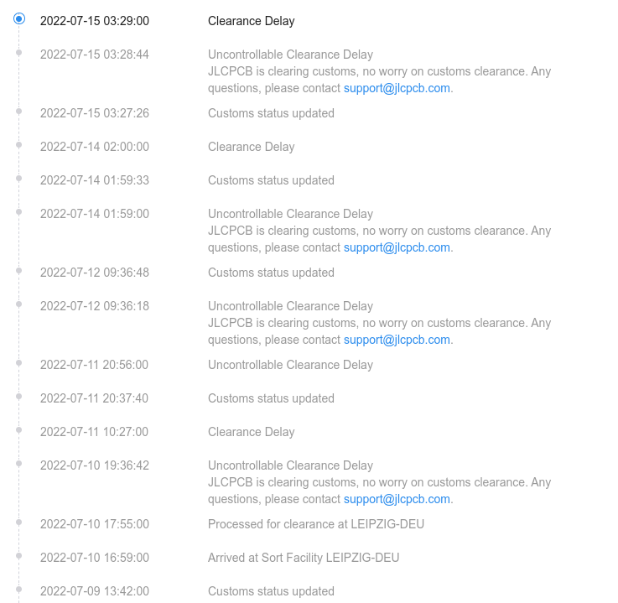Click the timeline dot for 2022-07-09 13:42:00
The height and width of the screenshot is (603, 618).
tap(19, 589)
